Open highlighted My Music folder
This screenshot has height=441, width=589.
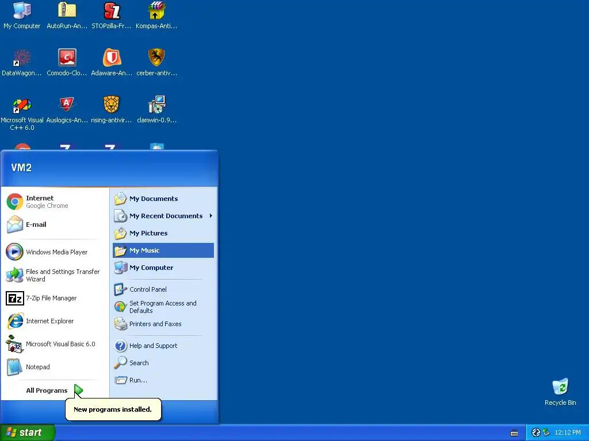coord(163,250)
